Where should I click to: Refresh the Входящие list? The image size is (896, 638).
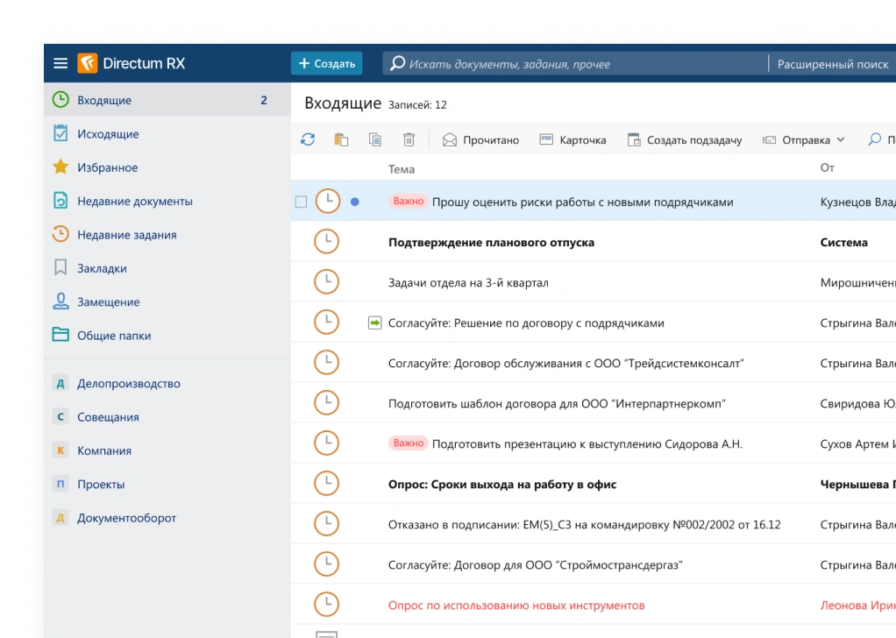(308, 139)
